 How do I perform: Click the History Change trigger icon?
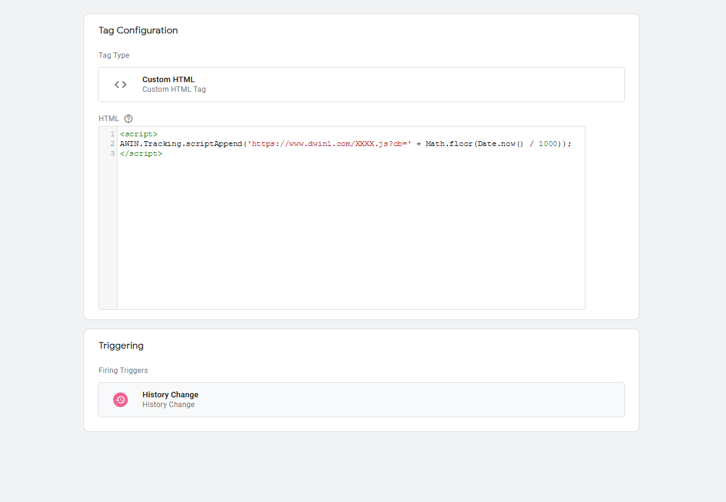pos(120,400)
